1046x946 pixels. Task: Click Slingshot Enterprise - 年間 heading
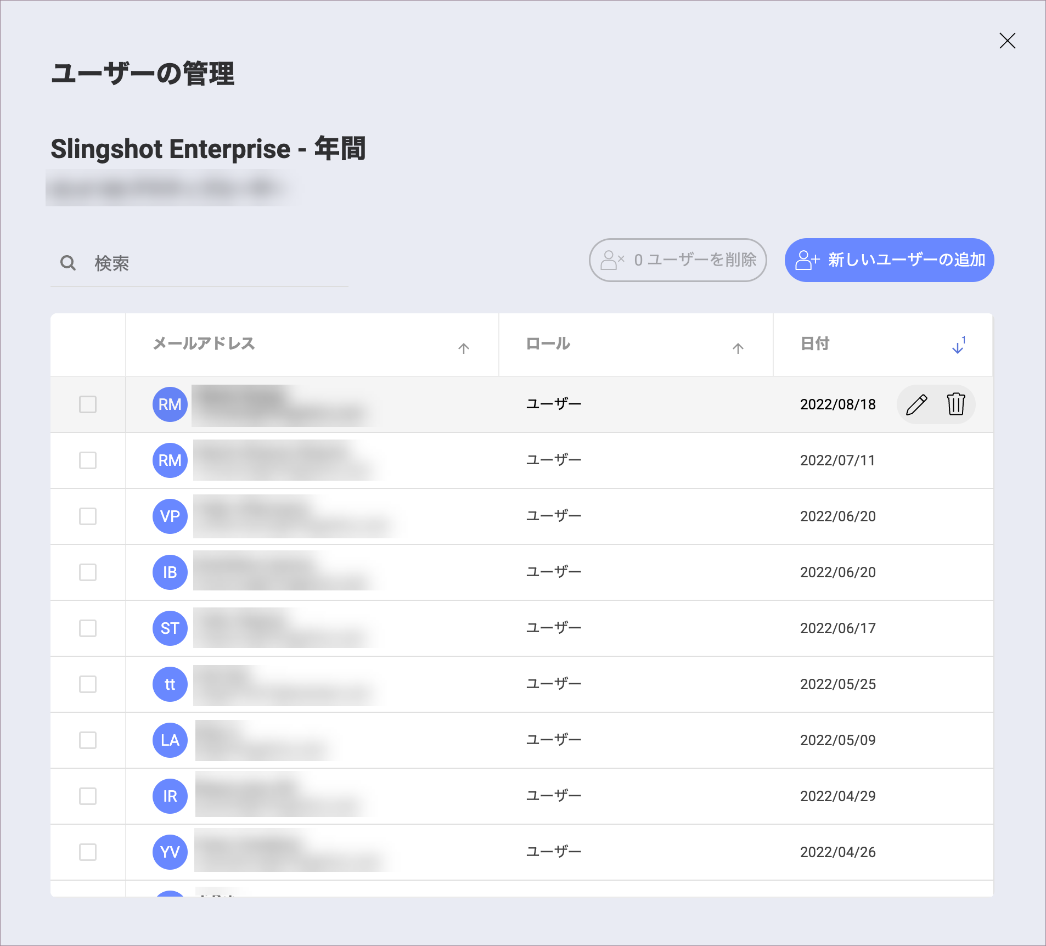click(208, 149)
